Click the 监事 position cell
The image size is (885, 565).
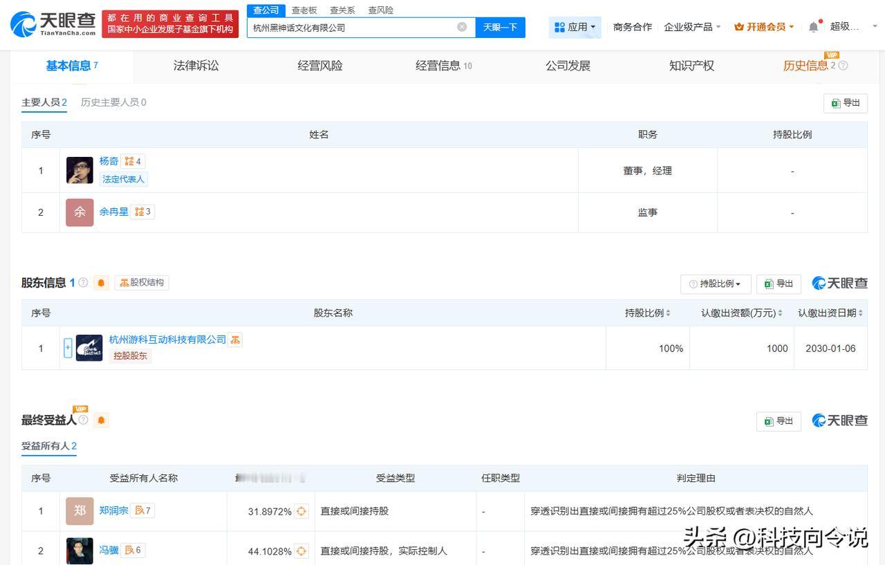point(647,212)
